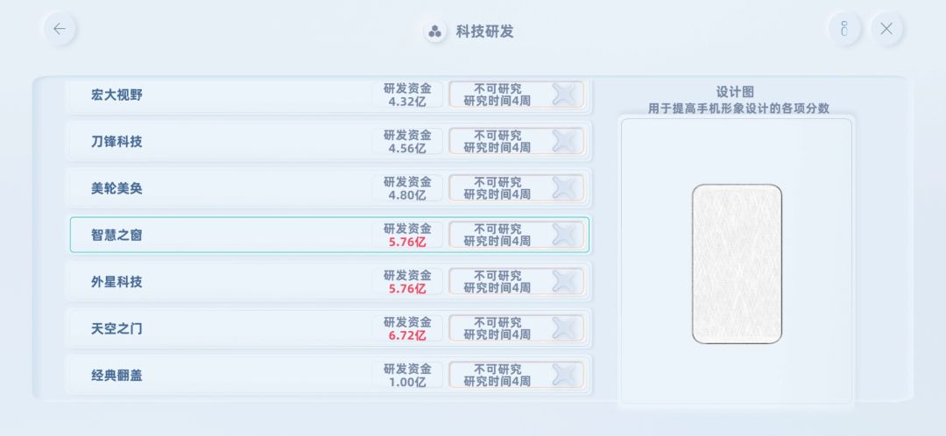Click the cross icon in 美轮美奂 row
Image resolution: width=946 pixels, height=436 pixels.
tap(565, 188)
